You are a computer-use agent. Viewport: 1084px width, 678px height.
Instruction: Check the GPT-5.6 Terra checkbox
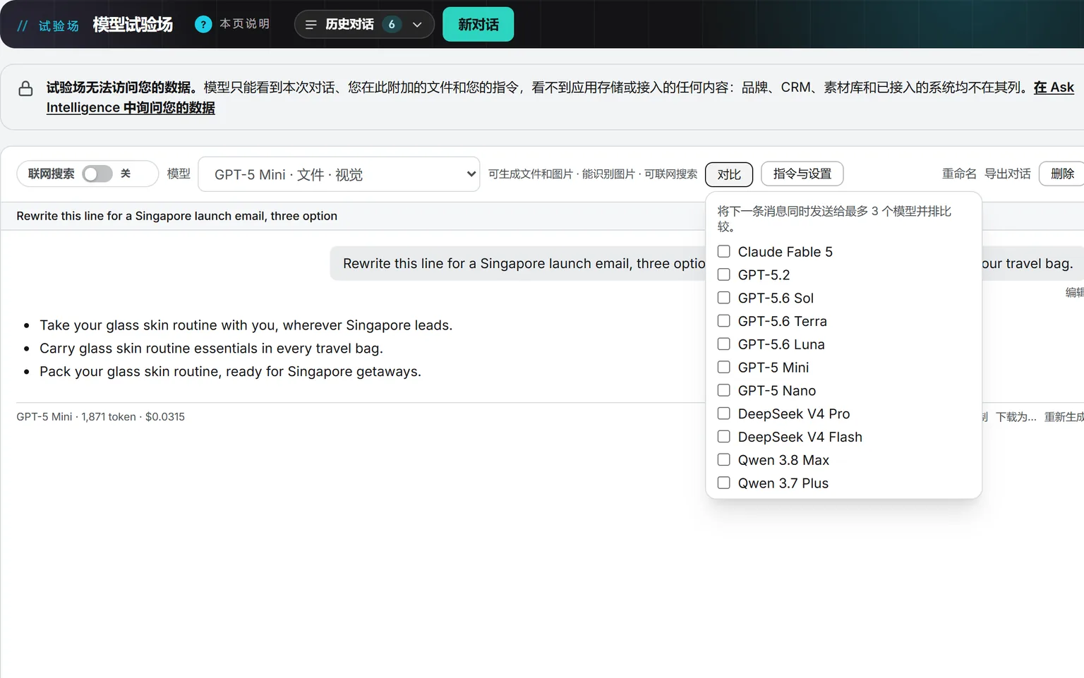pyautogui.click(x=723, y=321)
